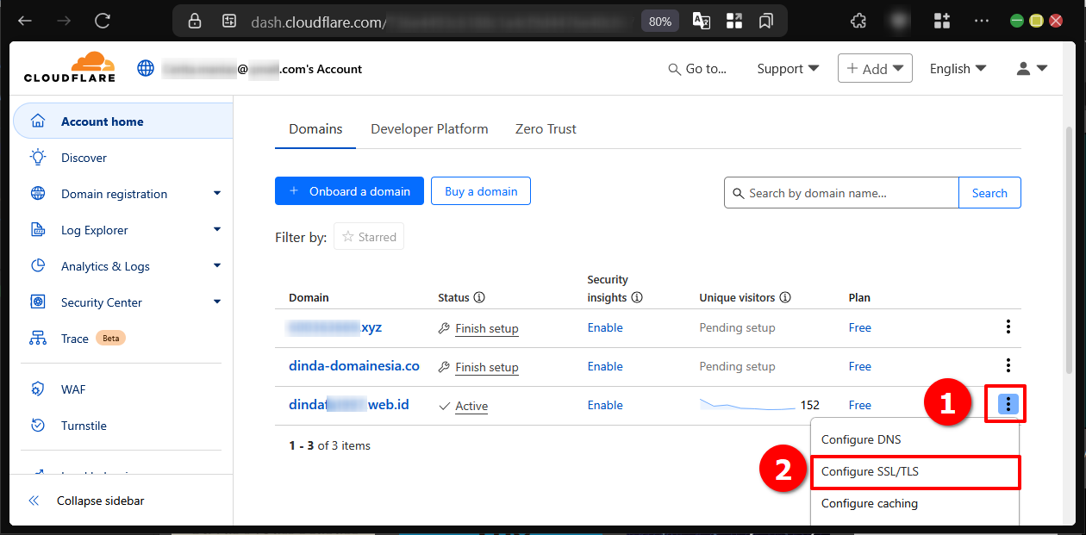Click Enable for the .xyz domain

tap(605, 327)
